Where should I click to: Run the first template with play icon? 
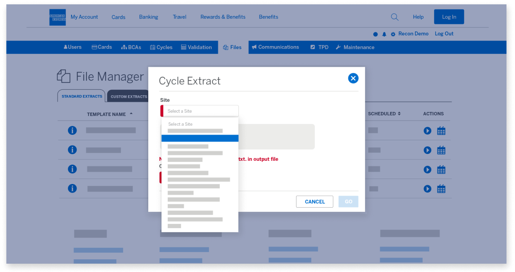point(428,131)
